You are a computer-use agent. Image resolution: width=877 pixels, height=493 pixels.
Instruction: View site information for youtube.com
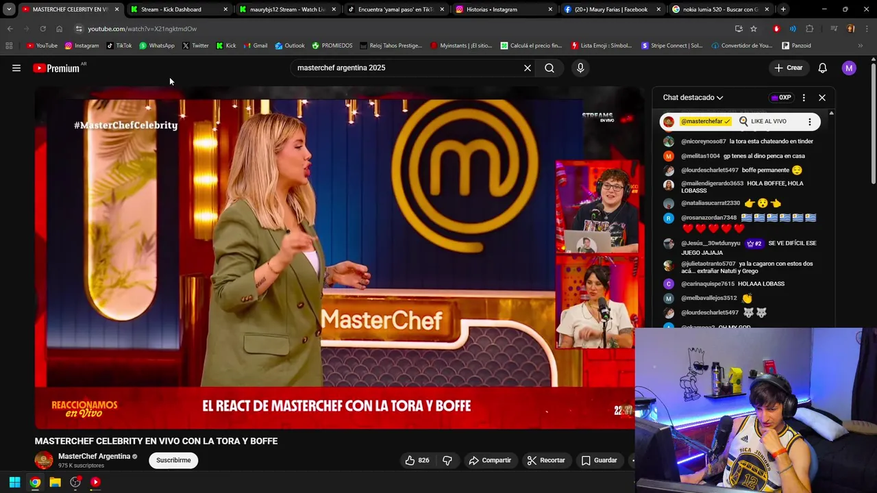pyautogui.click(x=79, y=29)
